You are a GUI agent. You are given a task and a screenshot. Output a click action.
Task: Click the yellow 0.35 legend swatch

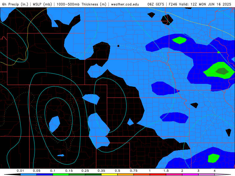109,175
